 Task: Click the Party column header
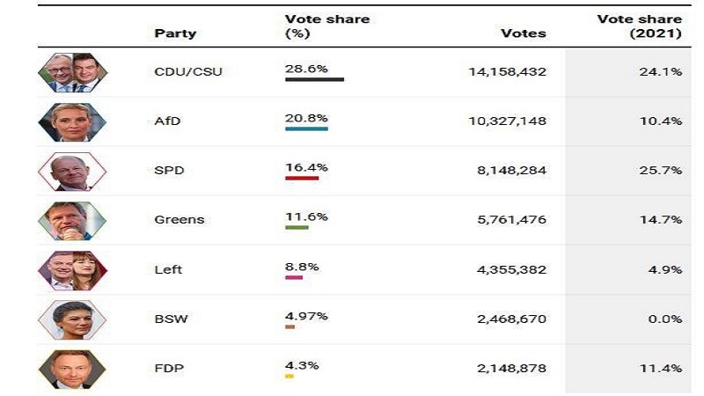tap(175, 33)
